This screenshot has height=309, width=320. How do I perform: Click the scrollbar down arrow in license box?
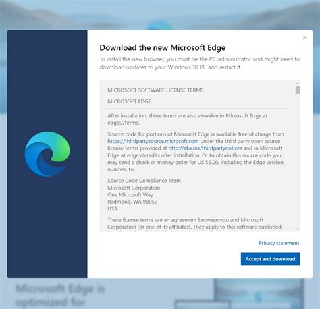pyautogui.click(x=298, y=229)
